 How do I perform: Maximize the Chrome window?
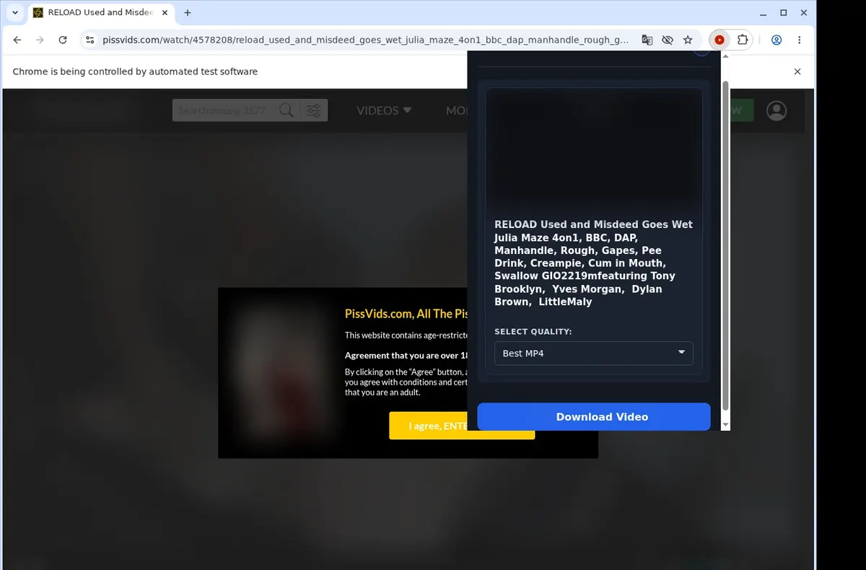coord(784,12)
